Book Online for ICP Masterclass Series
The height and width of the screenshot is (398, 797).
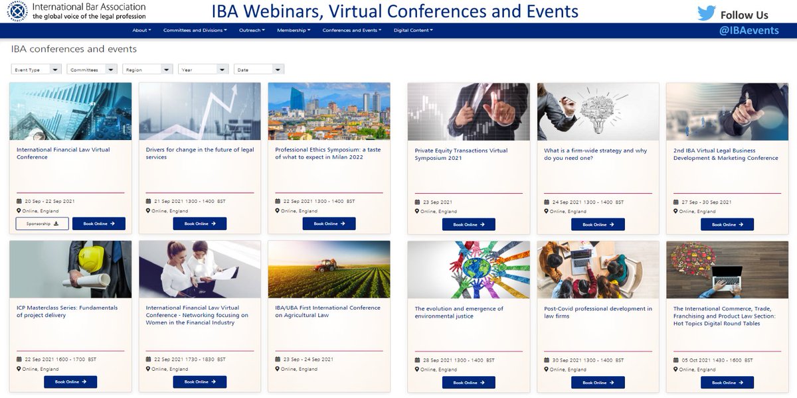tap(70, 381)
